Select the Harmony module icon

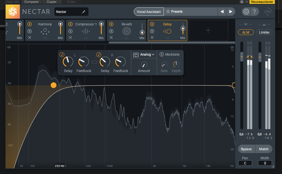point(44,31)
